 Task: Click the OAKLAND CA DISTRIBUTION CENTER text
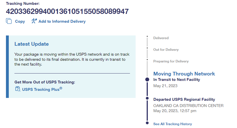[x=188, y=106]
